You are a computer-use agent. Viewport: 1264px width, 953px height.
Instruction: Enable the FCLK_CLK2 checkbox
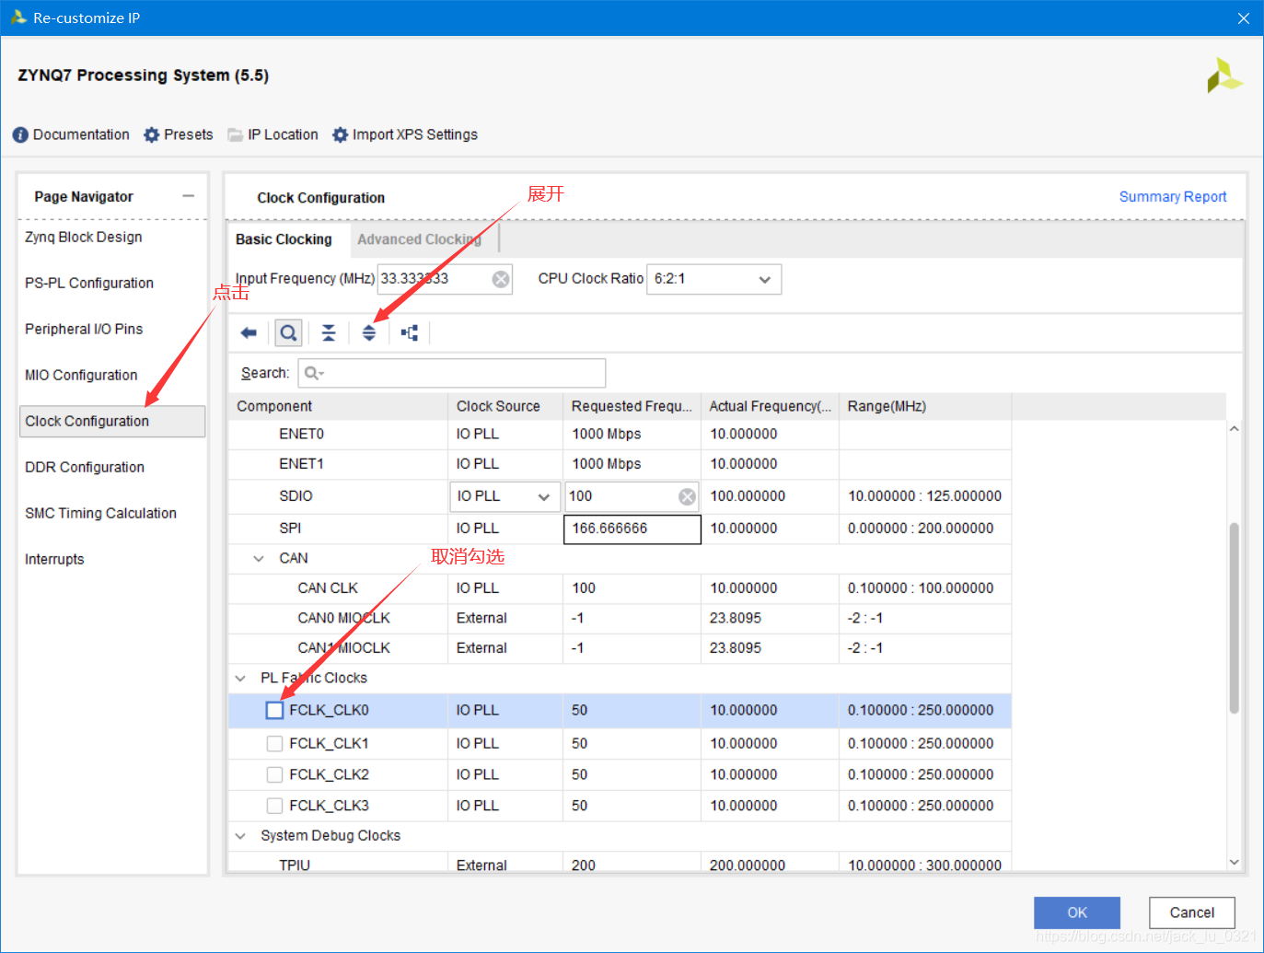point(274,774)
